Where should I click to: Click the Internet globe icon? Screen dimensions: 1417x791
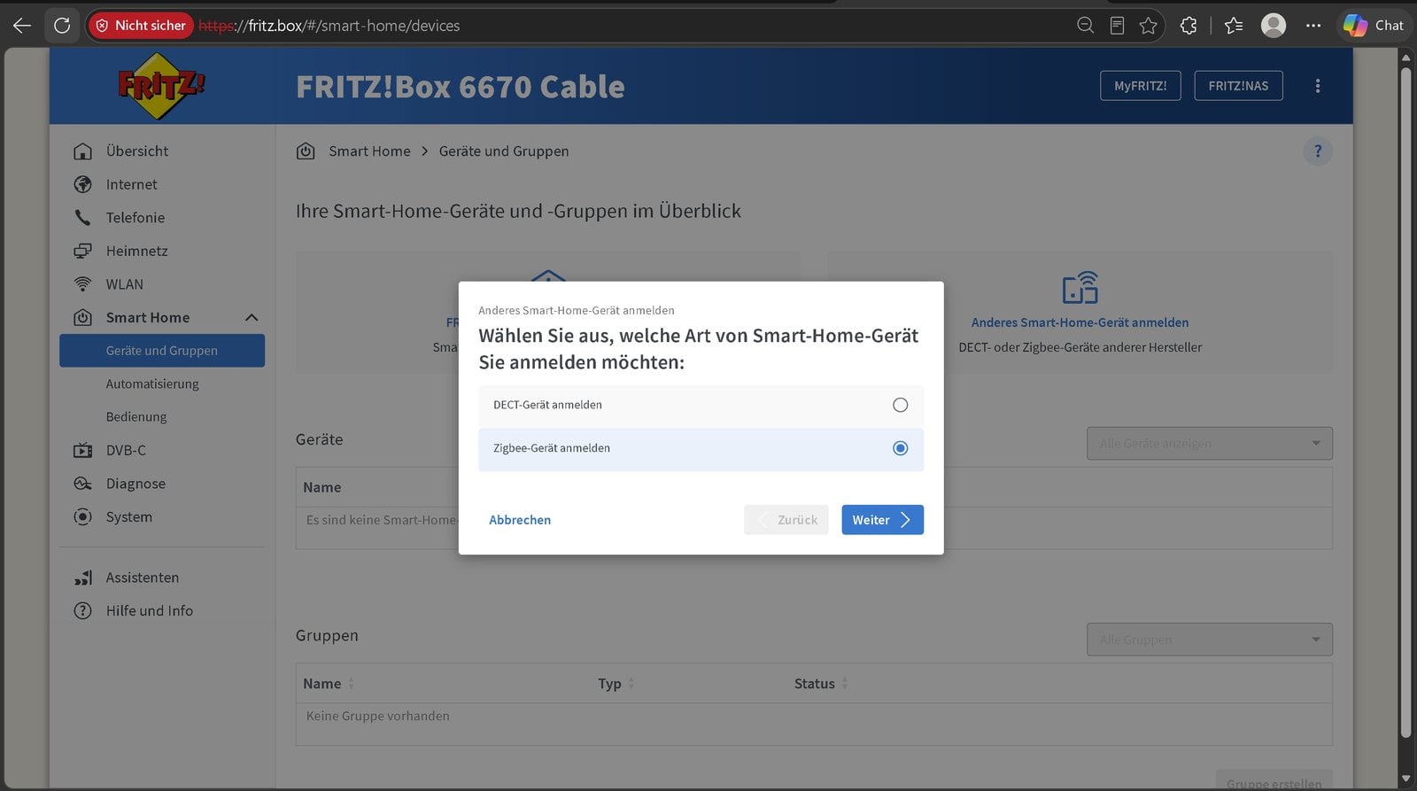point(82,184)
